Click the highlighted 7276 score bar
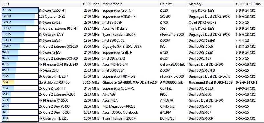The width and height of the screenshot is (264, 123). 19,82
